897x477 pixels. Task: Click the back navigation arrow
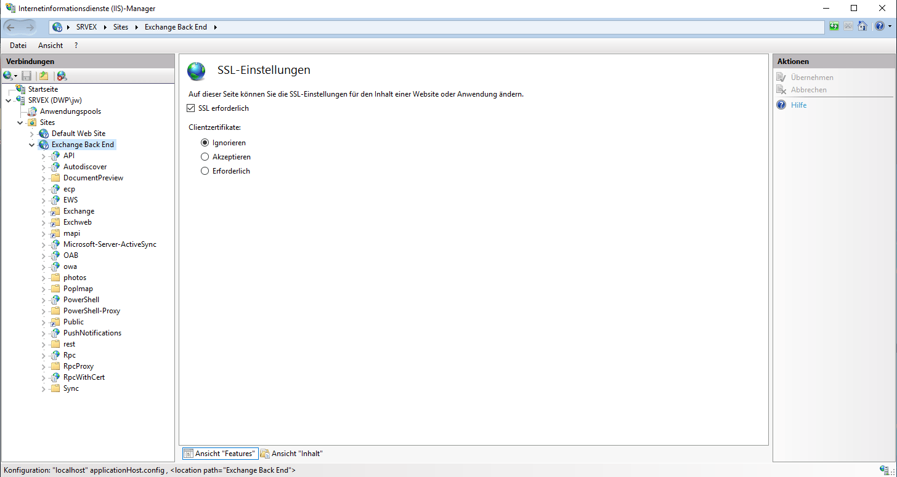(x=11, y=27)
